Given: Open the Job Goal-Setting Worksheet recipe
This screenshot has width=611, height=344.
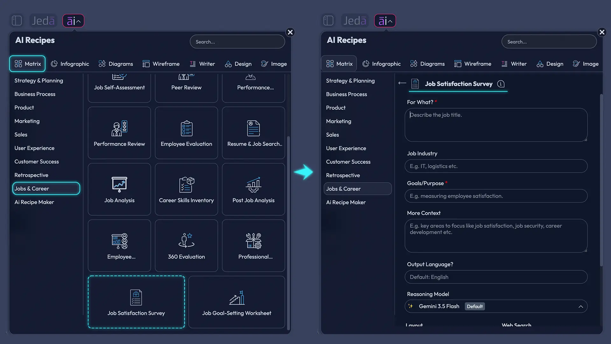Looking at the screenshot, I should 237,302.
